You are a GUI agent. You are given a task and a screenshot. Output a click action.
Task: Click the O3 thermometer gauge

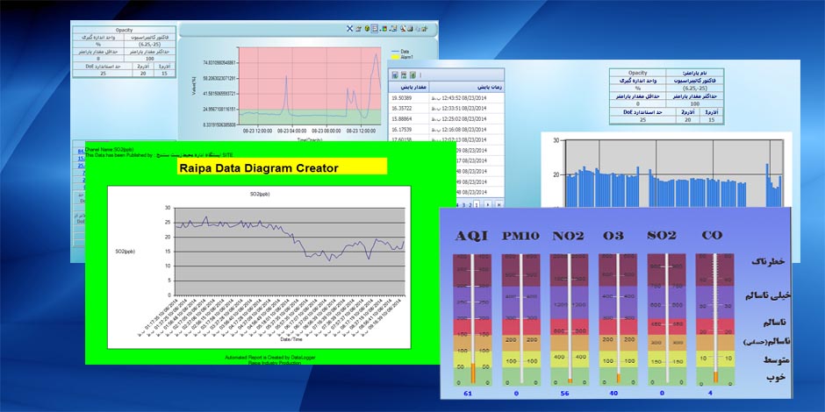click(618, 319)
